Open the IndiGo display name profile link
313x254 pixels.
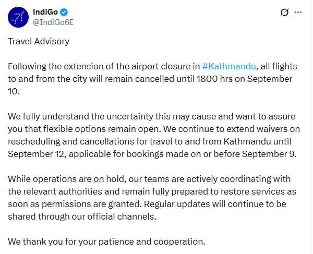(45, 12)
